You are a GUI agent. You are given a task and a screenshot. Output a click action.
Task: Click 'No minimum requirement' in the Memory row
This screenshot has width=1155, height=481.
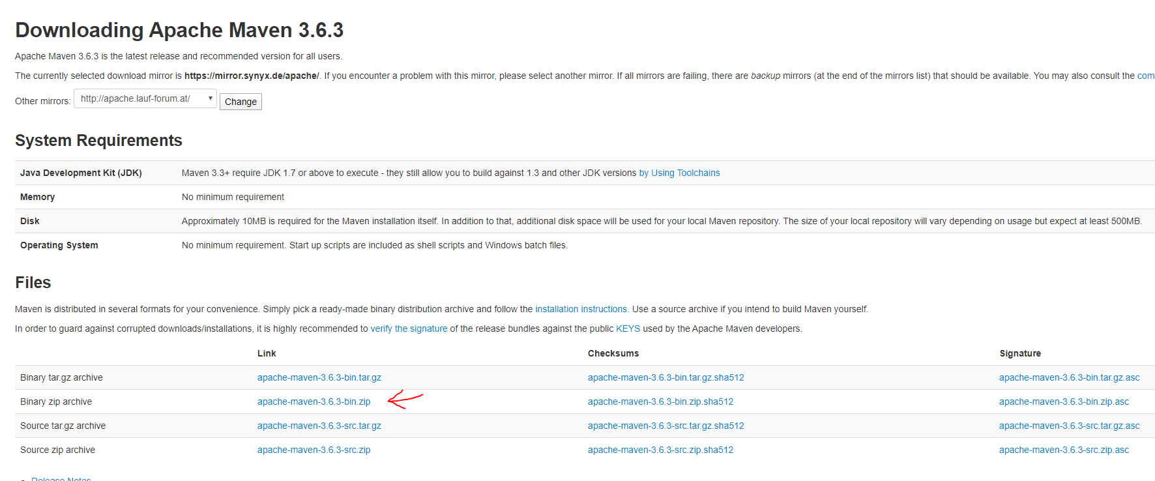pyautogui.click(x=233, y=197)
